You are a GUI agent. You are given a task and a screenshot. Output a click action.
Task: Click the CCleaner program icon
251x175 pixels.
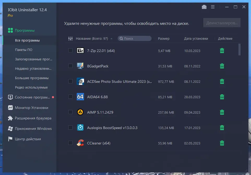pyautogui.click(x=80, y=143)
